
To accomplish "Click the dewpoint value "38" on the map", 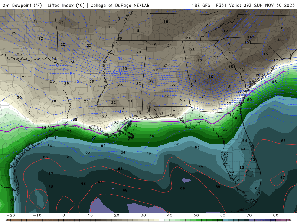I will [75, 119].
